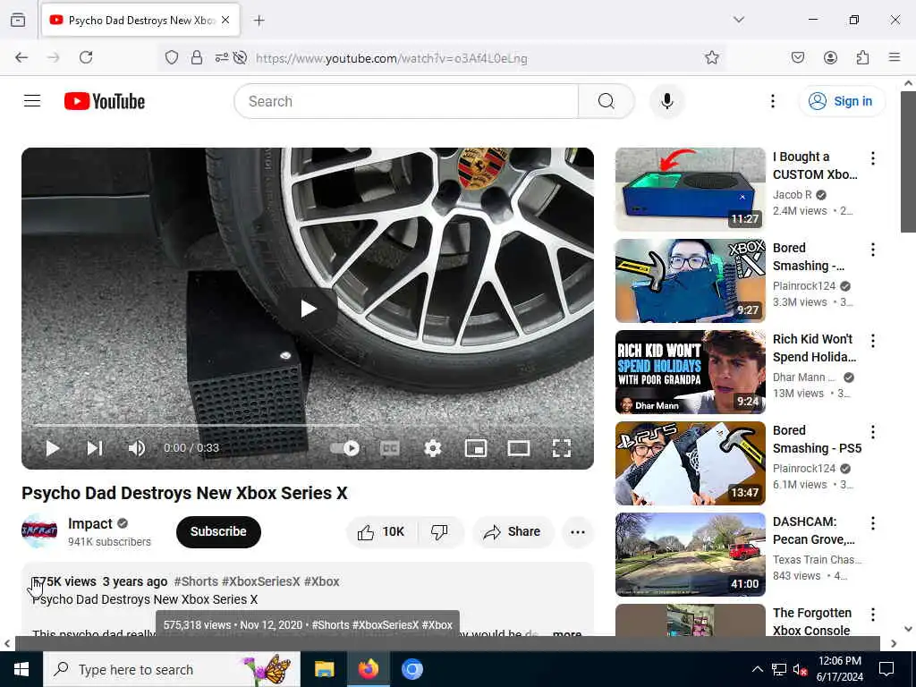Skip to next video
This screenshot has height=687, width=916.
point(95,448)
